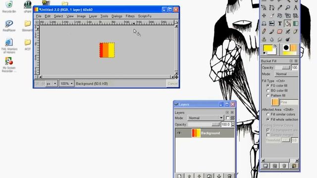317x178 pixels.
Task: Click the Raise Layer up-arrow button
Action: 189,176
